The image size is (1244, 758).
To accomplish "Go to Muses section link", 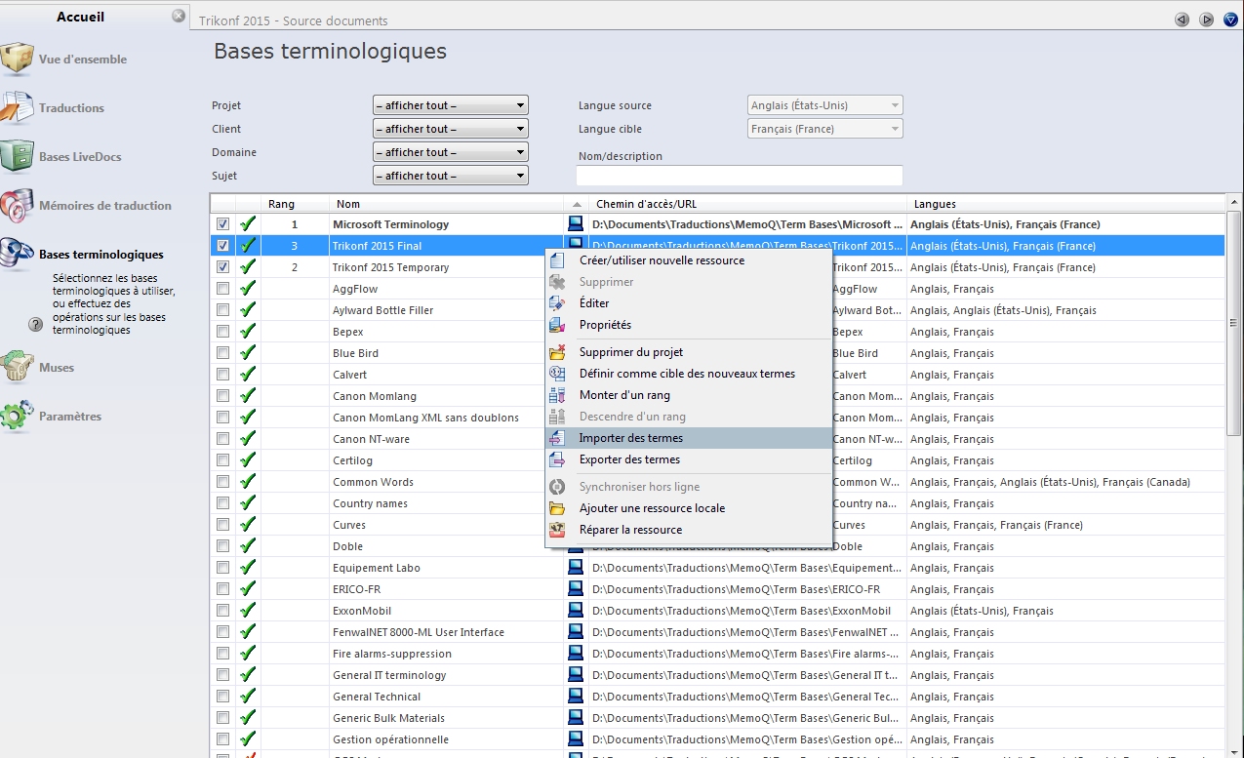I will coord(57,368).
